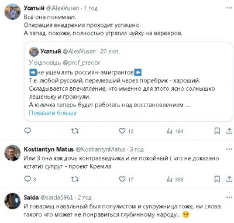Image resolution: width=234 pixels, height=223 pixels.
Task: Open Saida's profile avatar
Action: [12, 201]
